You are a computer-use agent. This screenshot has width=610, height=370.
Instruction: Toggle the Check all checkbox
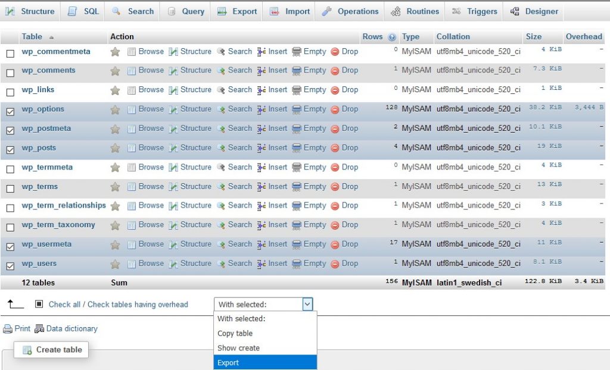coord(39,304)
